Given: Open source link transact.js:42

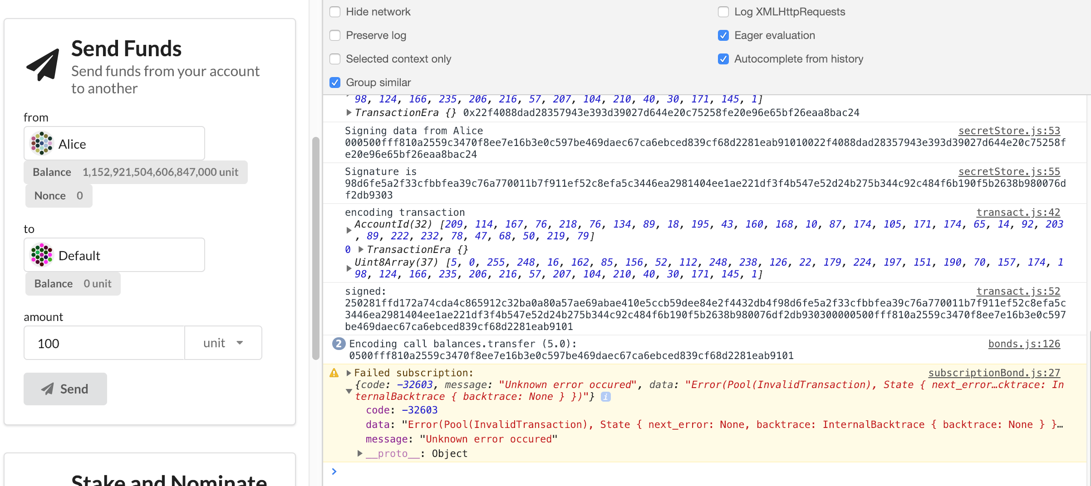Looking at the screenshot, I should click(x=1018, y=212).
